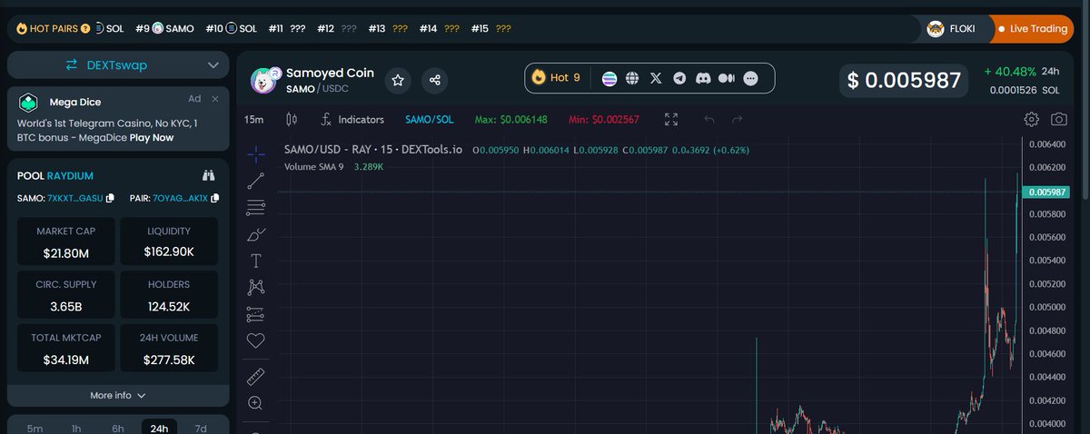Open the FLOKI promoted token

tap(951, 29)
